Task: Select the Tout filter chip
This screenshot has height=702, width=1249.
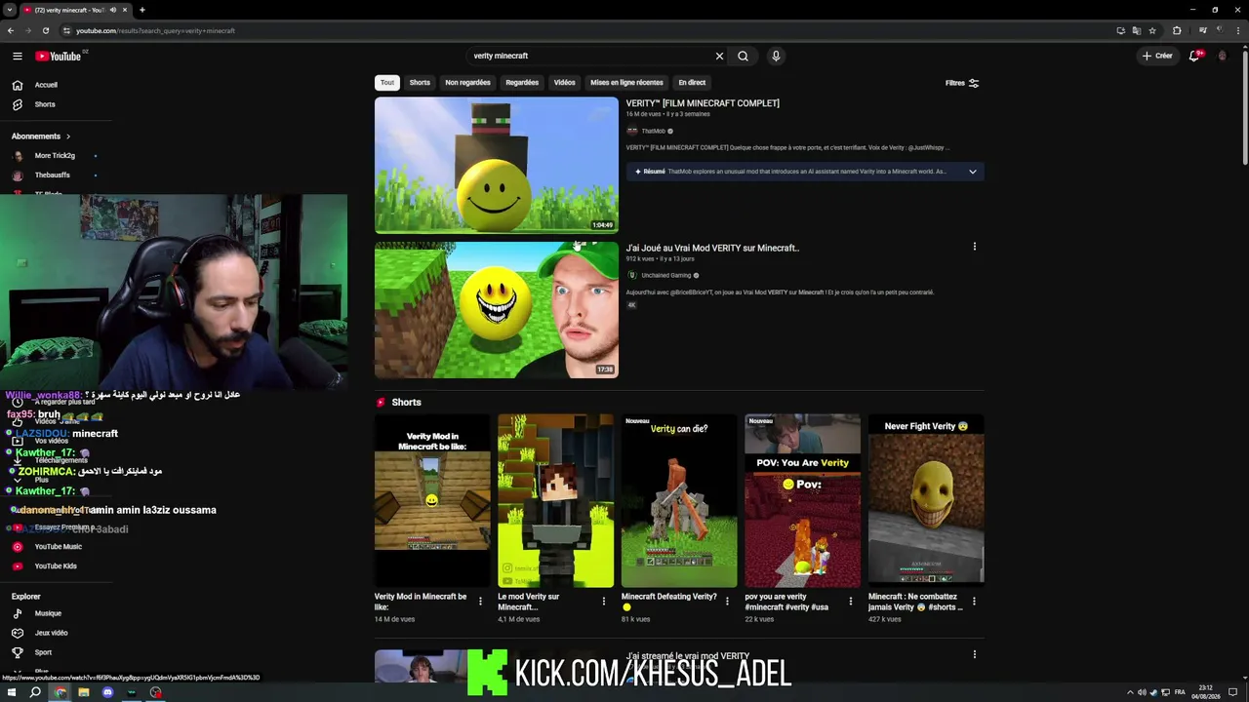Action: 387,83
